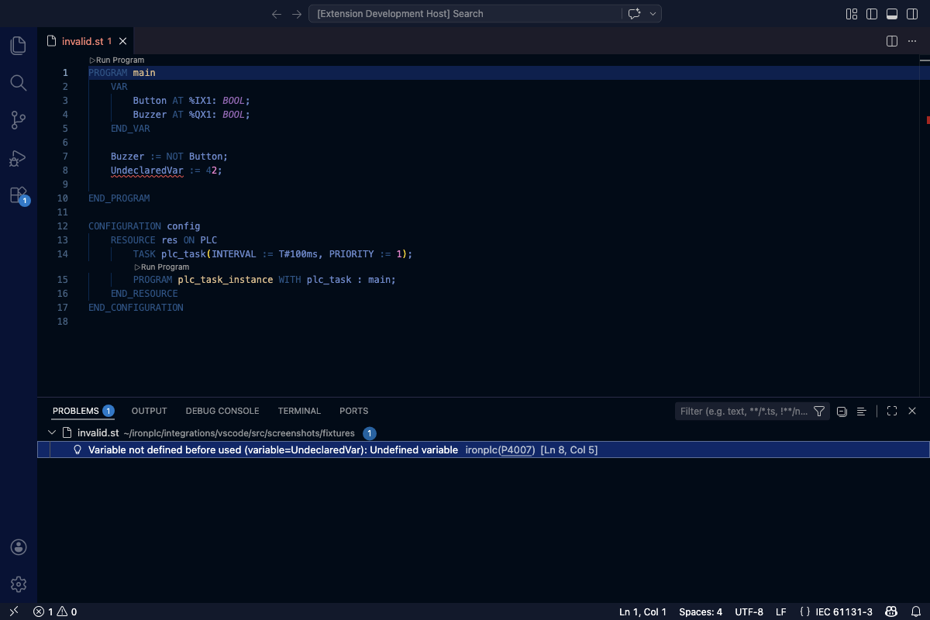Click the file icon of the invalid.st tab
This screenshot has height=620, width=930.
52,41
